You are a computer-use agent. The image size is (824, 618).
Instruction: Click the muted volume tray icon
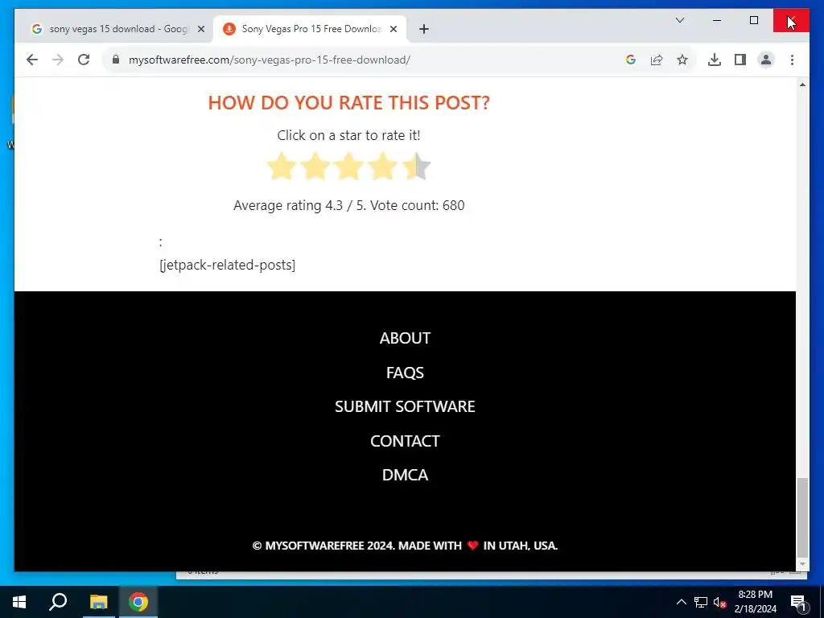pyautogui.click(x=719, y=602)
